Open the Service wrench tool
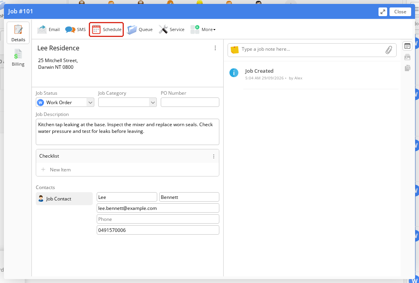 pos(171,29)
